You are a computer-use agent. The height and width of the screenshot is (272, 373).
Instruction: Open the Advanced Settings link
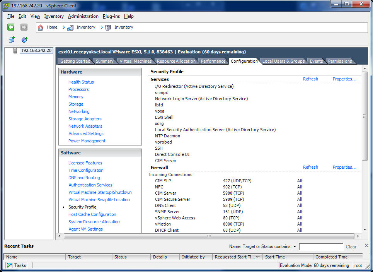click(x=86, y=133)
